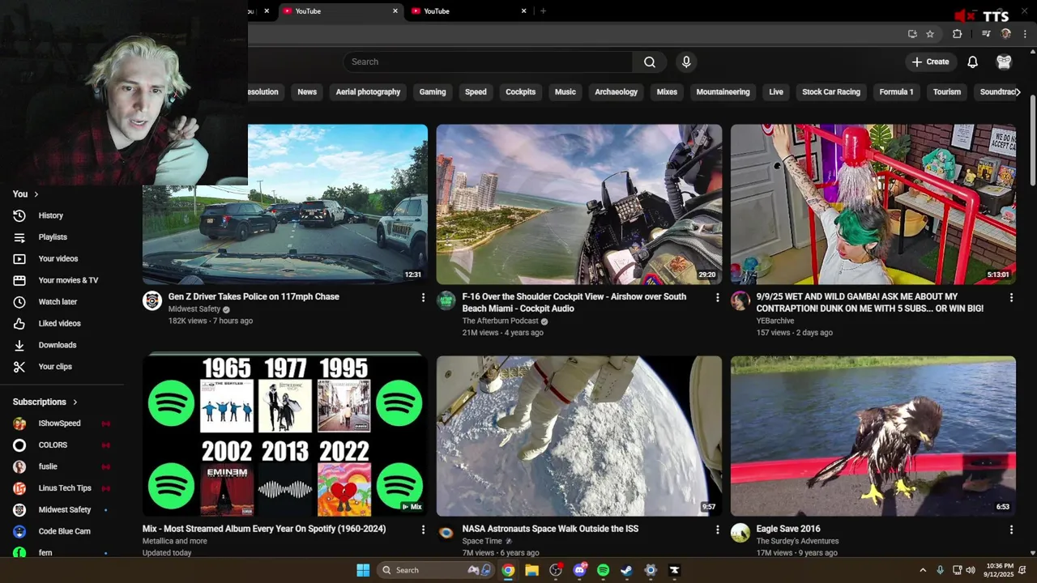The height and width of the screenshot is (583, 1037).
Task: Open The Afterburn Podcast channel name
Action: pyautogui.click(x=500, y=321)
